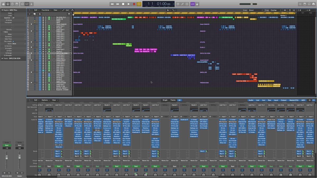317x178 pixels.
Task: Open Smart Controls with the dial icon
Action: click(x=22, y=4)
